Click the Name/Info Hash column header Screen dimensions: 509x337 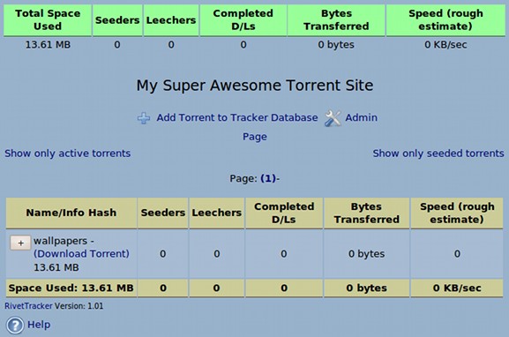pyautogui.click(x=71, y=213)
